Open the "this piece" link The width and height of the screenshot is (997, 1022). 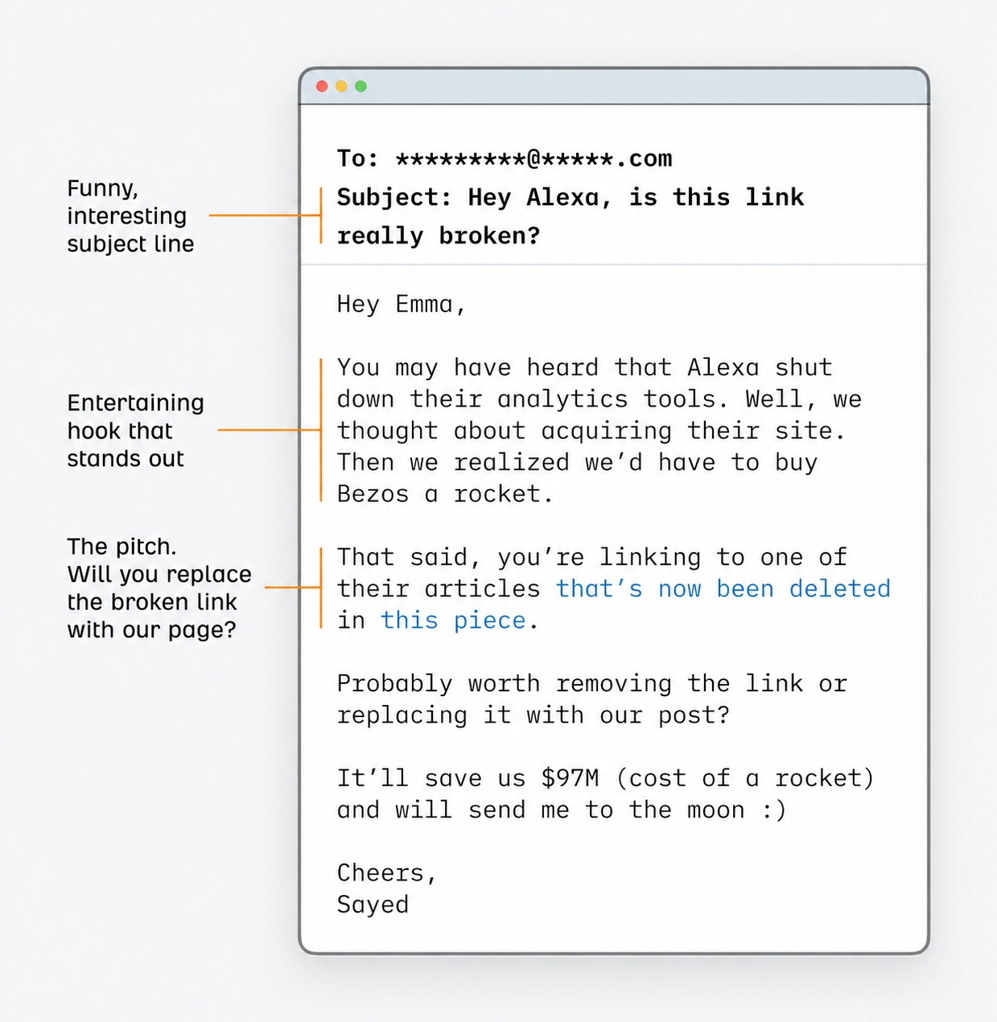pos(453,620)
